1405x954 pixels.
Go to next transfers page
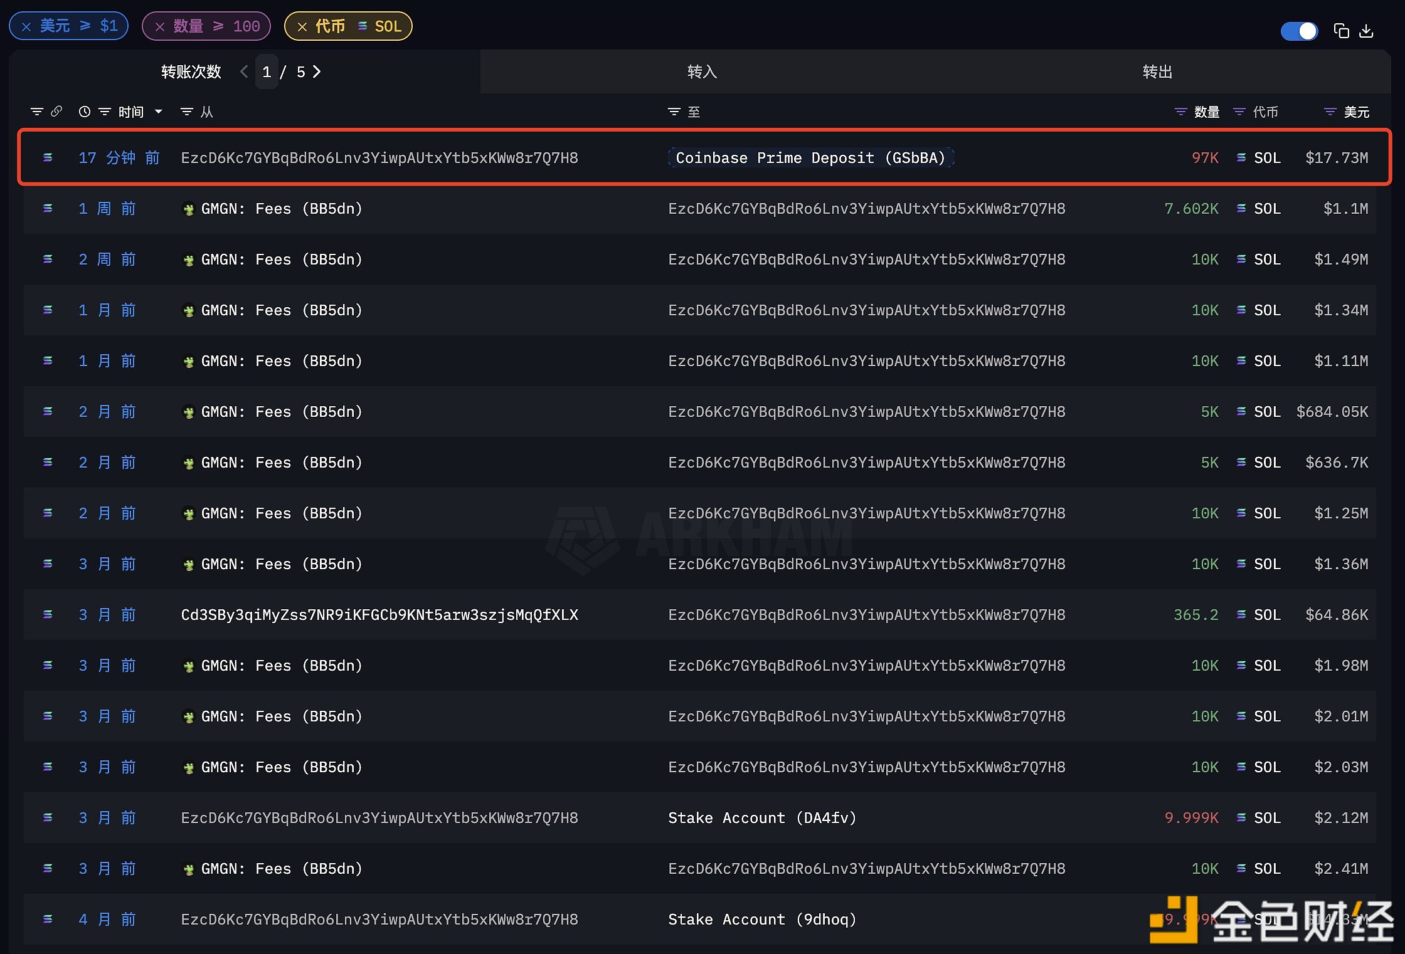[x=317, y=72]
